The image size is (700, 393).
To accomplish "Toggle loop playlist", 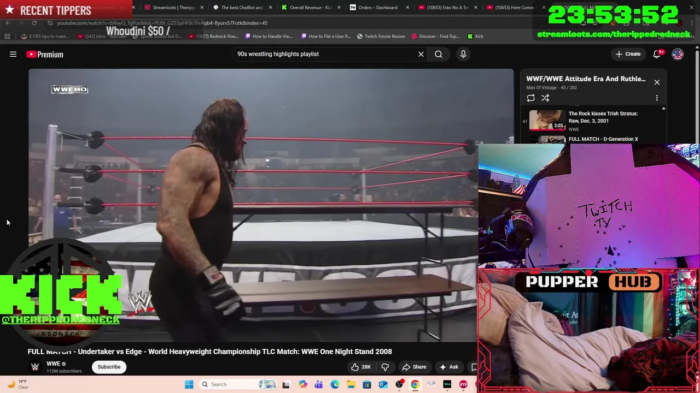I will coord(530,98).
